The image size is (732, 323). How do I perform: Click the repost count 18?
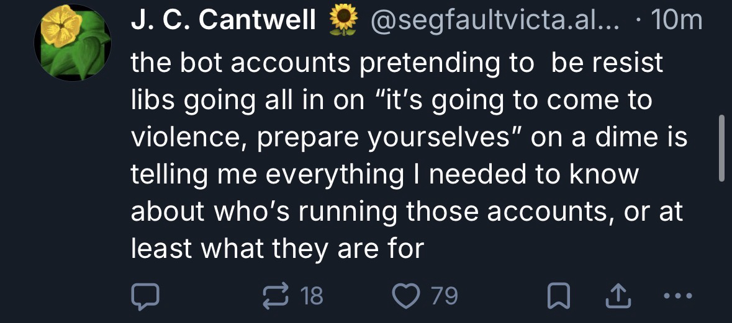312,296
